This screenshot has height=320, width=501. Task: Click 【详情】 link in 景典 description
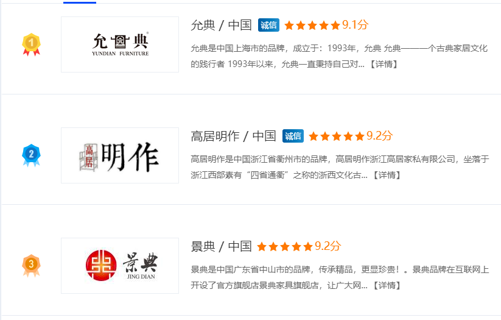click(x=387, y=285)
